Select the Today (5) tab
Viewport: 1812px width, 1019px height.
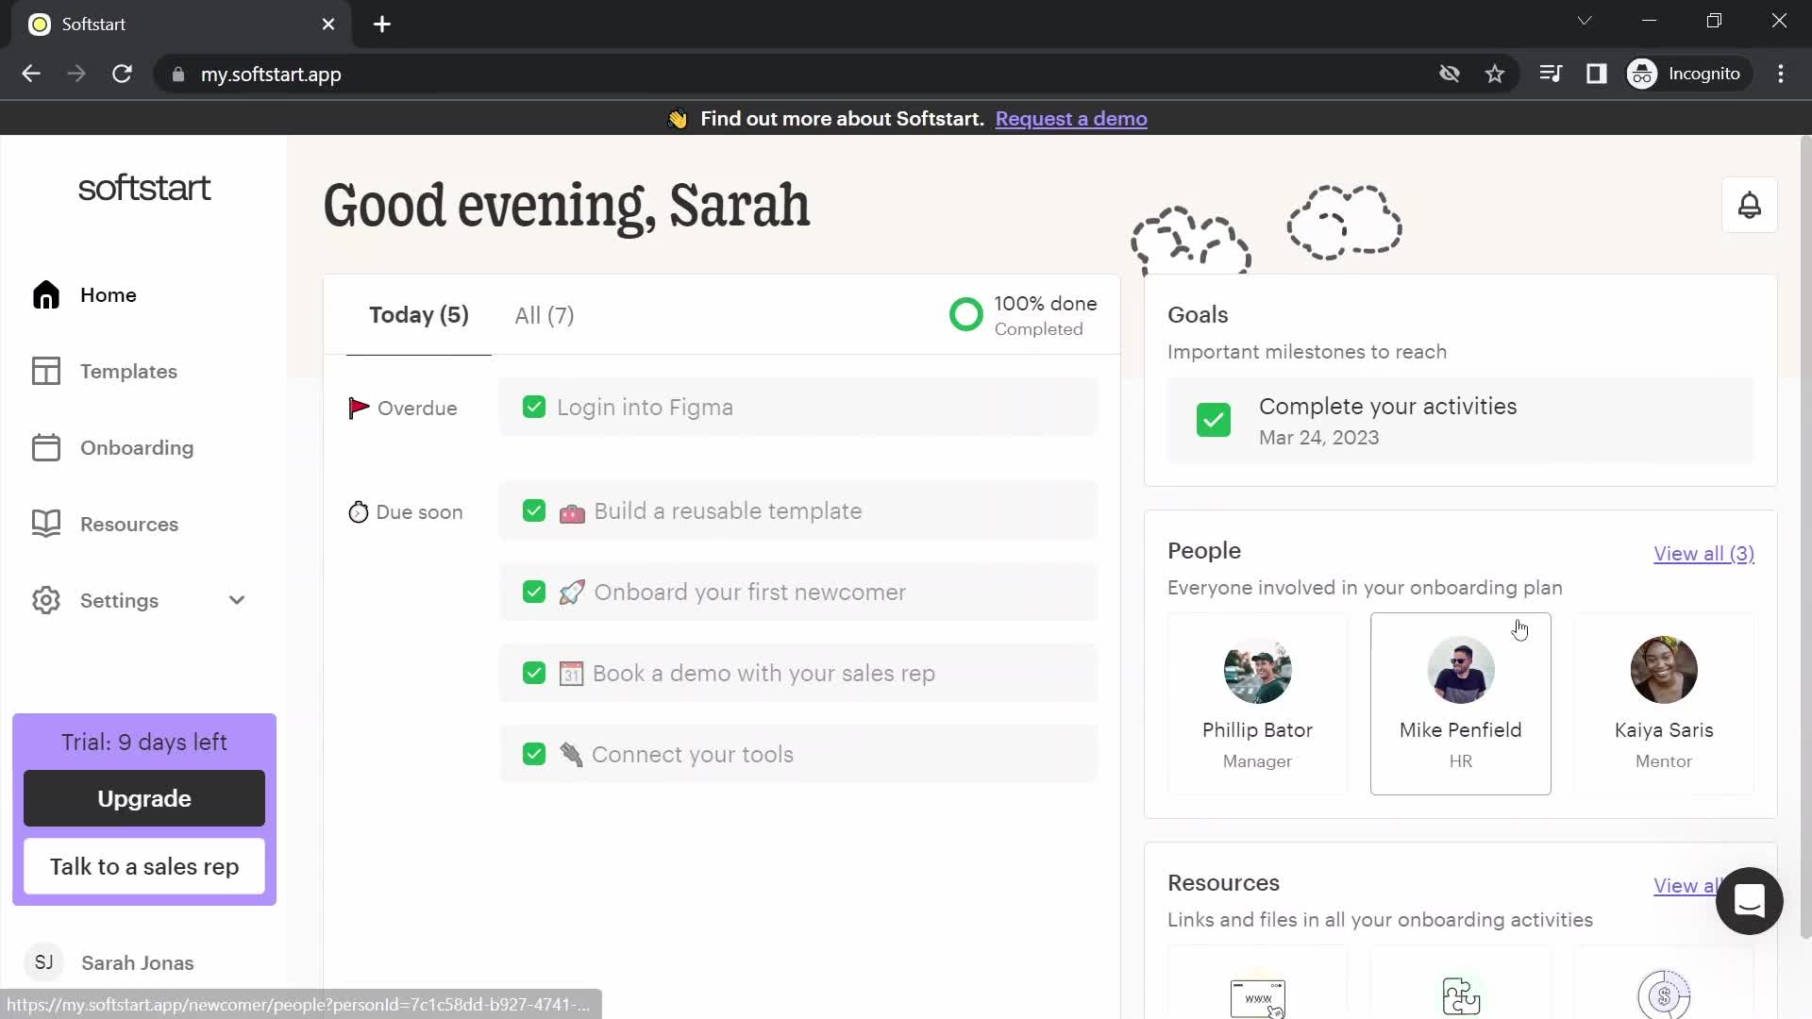(419, 315)
